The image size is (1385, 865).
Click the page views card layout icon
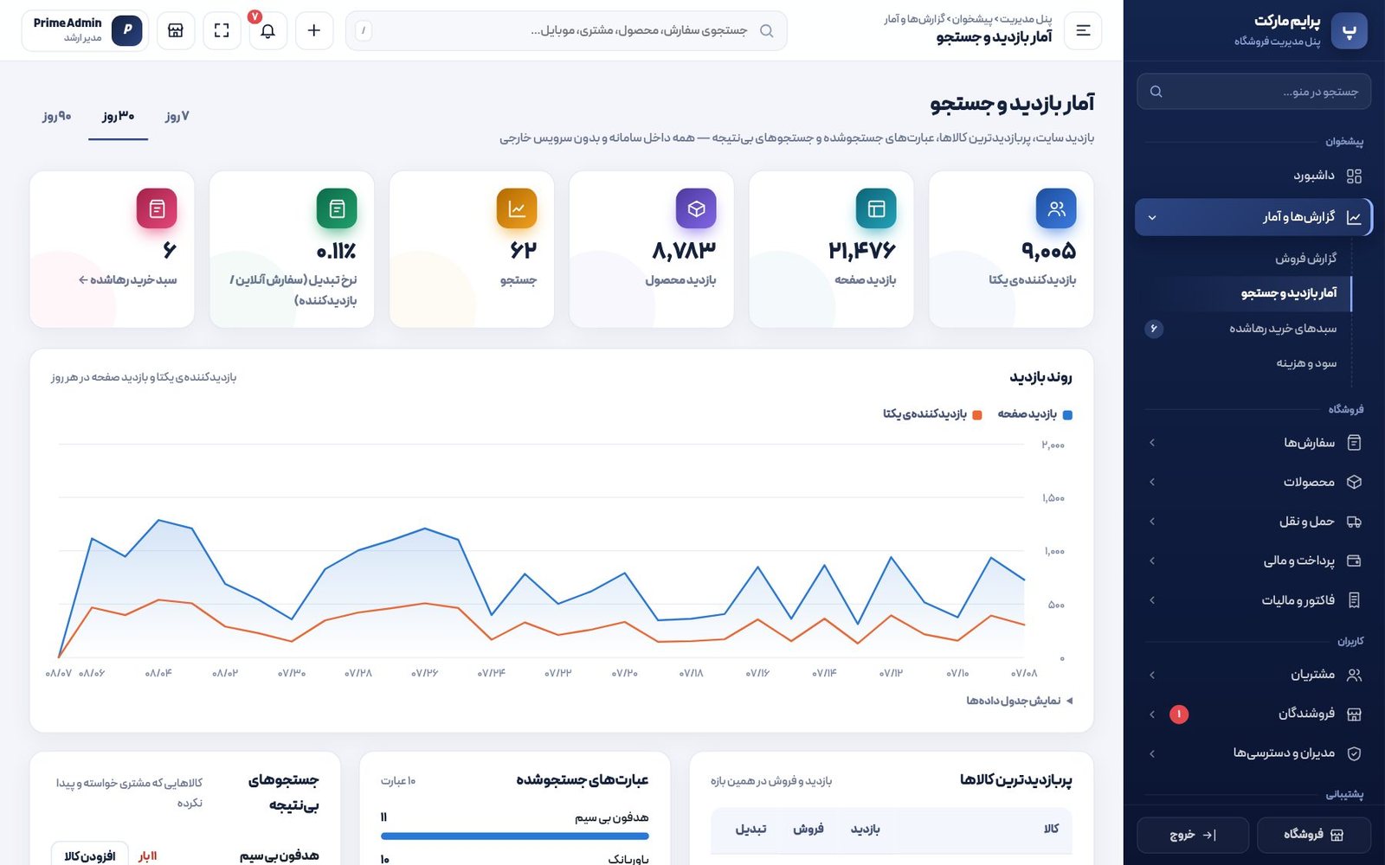pyautogui.click(x=876, y=208)
